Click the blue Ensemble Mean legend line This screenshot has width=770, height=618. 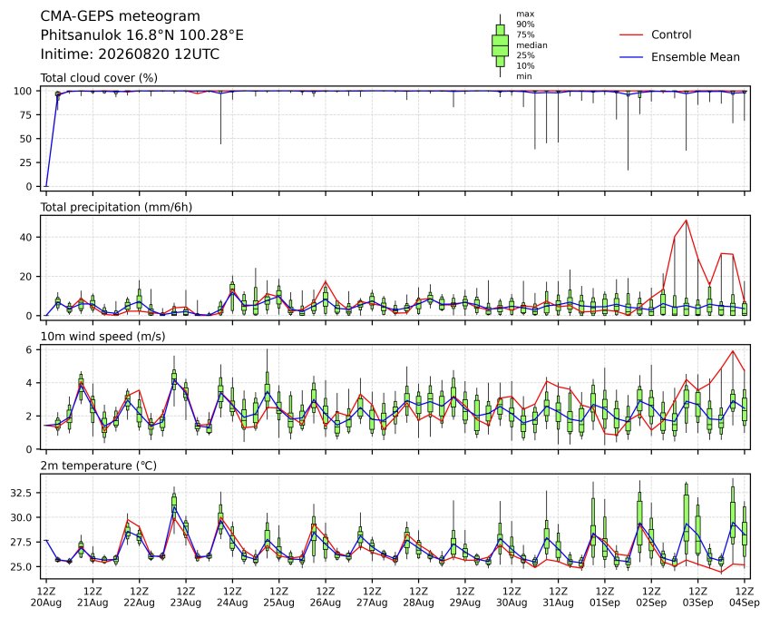click(x=631, y=57)
